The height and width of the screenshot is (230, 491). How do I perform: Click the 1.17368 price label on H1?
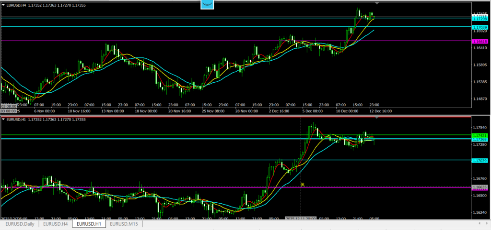point(479,140)
